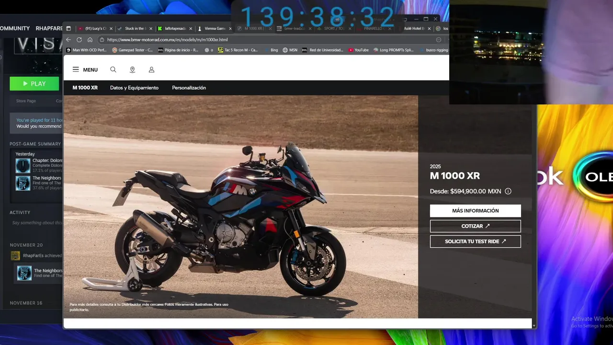Switch to Stuck in the tab
The image size is (613, 345).
coord(135,29)
